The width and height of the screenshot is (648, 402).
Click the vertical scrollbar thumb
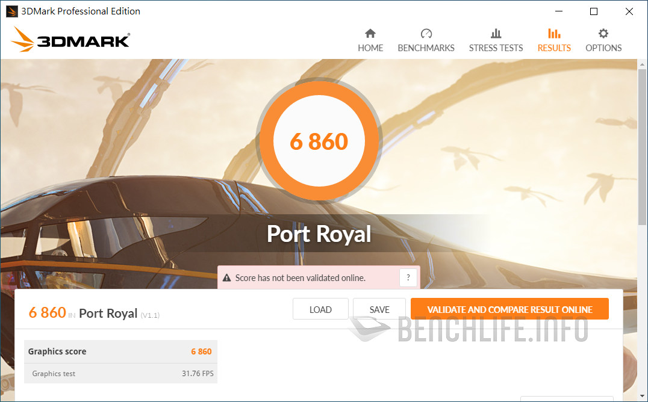[642, 147]
